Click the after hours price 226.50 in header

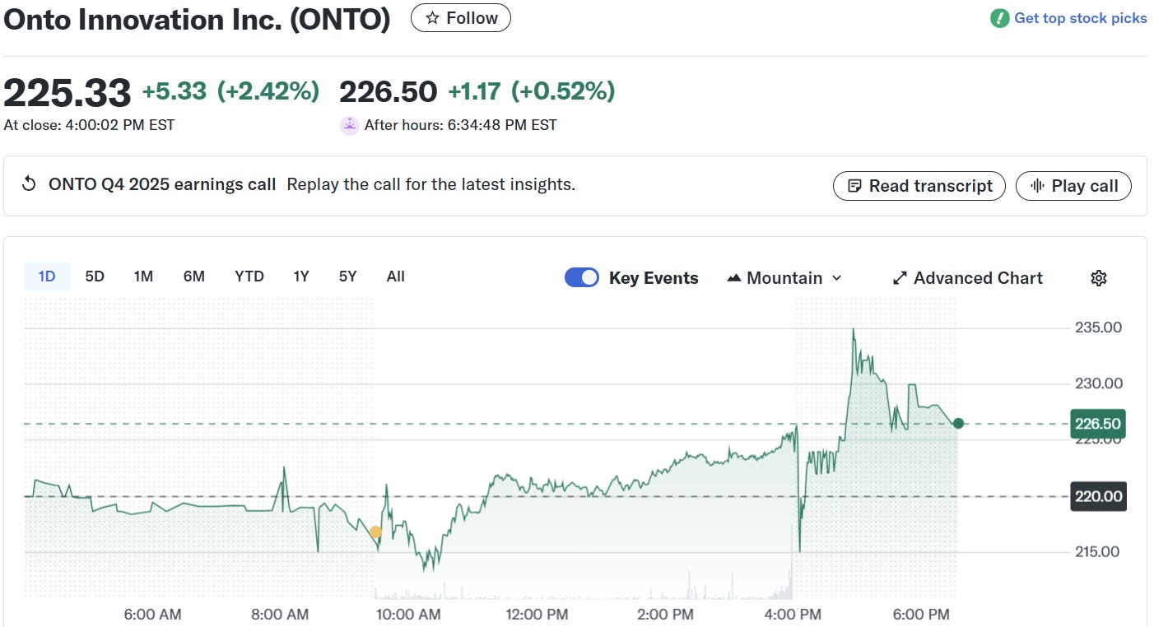point(389,91)
